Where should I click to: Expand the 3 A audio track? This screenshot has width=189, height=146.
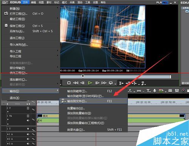(x=8, y=144)
